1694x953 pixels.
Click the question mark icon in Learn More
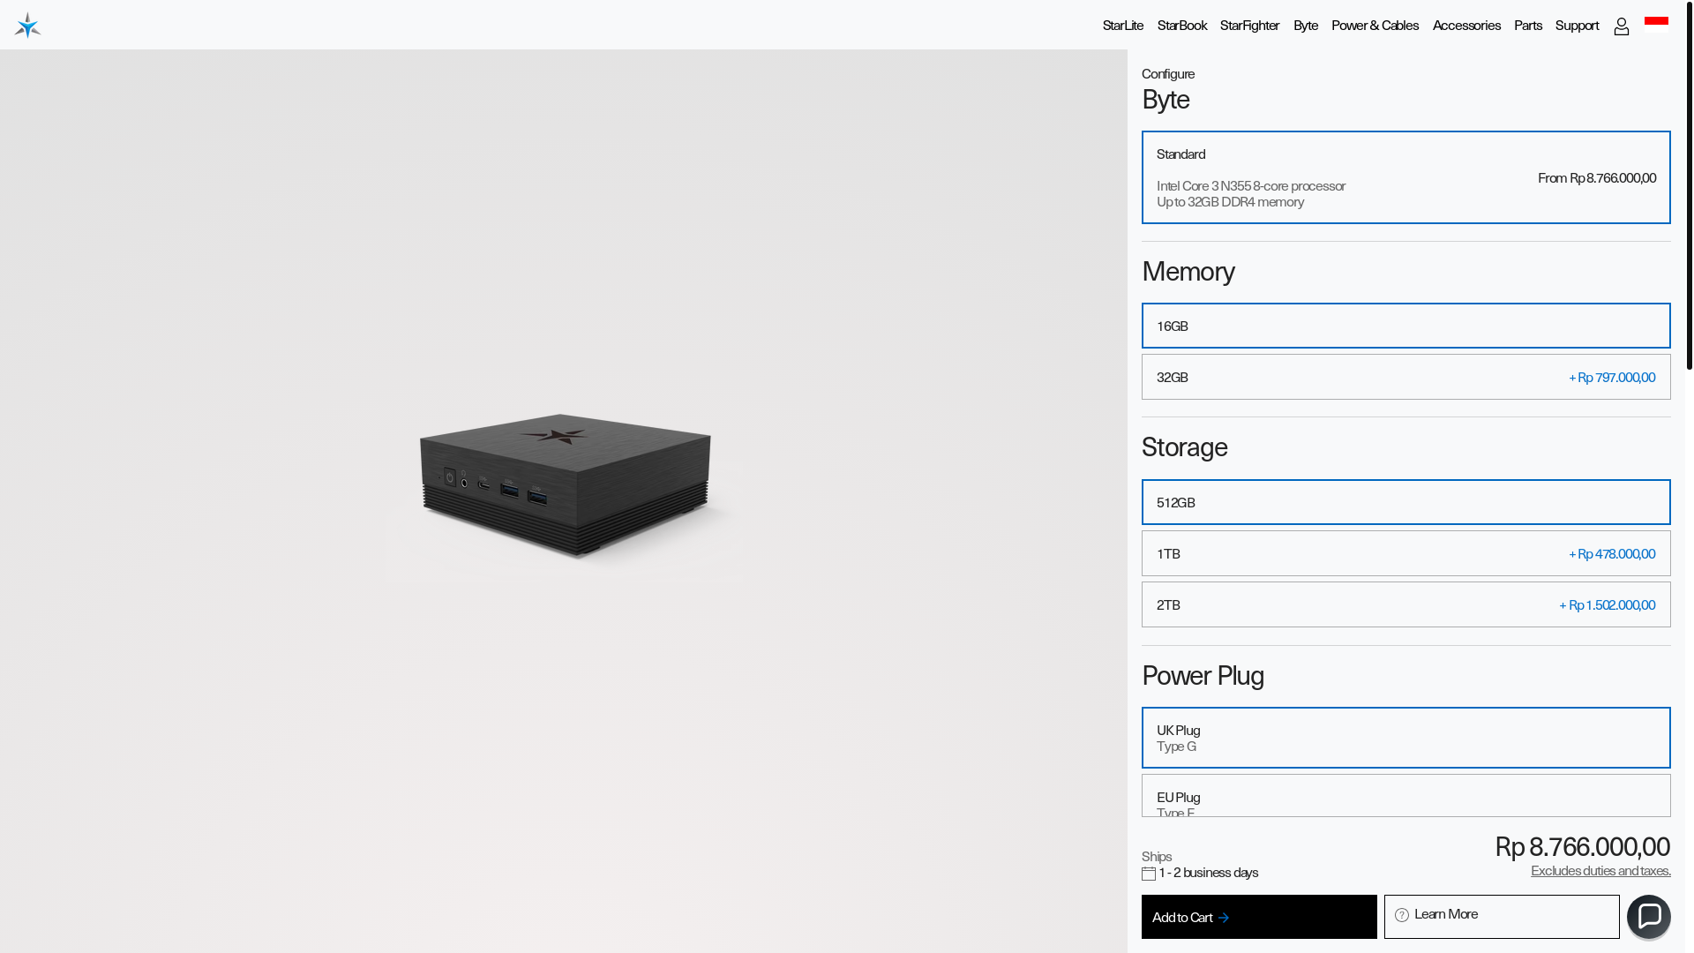(1402, 915)
